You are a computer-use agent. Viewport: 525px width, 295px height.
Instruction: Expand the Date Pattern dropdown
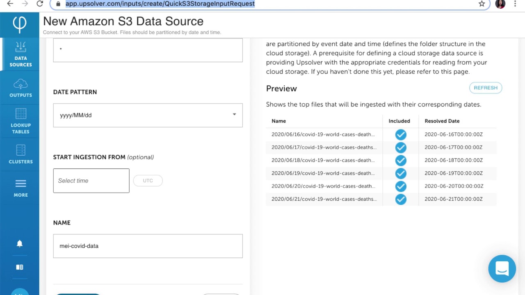click(x=148, y=115)
